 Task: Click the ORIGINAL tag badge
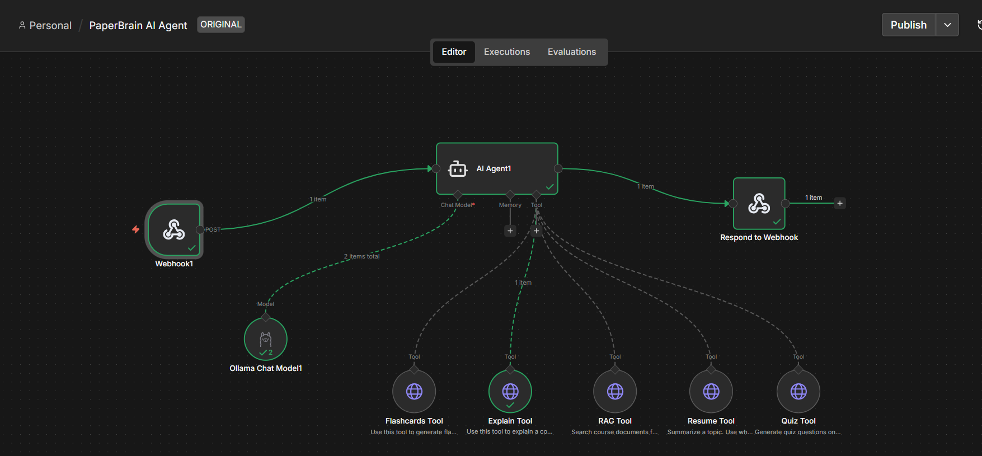tap(221, 25)
